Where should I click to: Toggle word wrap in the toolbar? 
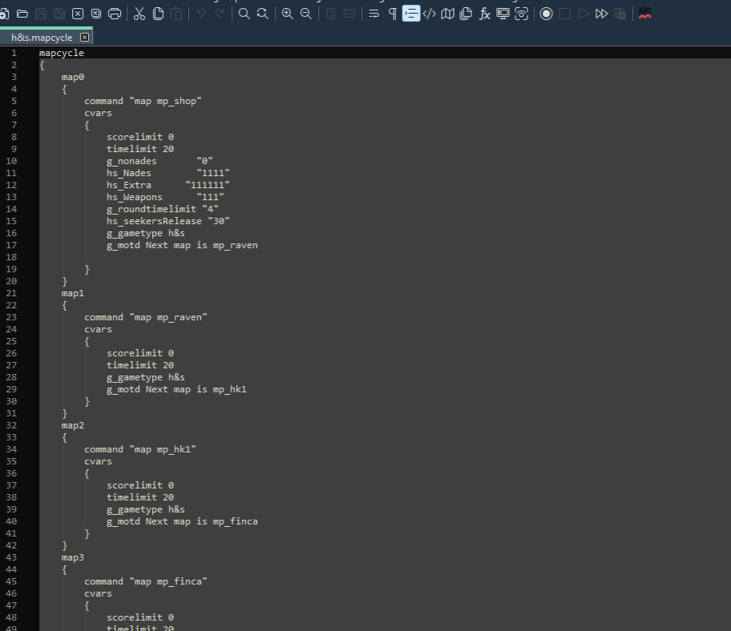pos(374,14)
